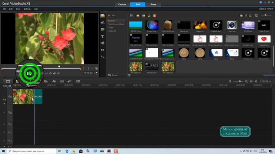Click the timeline Zoom in magnifier
275x154 pixels.
pos(246,81)
